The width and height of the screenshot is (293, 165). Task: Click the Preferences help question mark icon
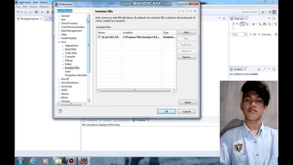coord(60,111)
